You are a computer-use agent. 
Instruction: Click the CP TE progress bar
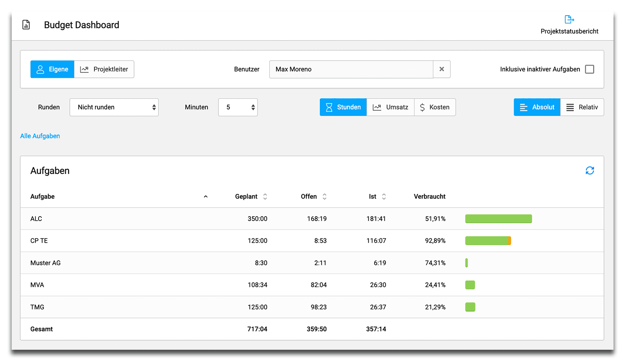coord(488,241)
